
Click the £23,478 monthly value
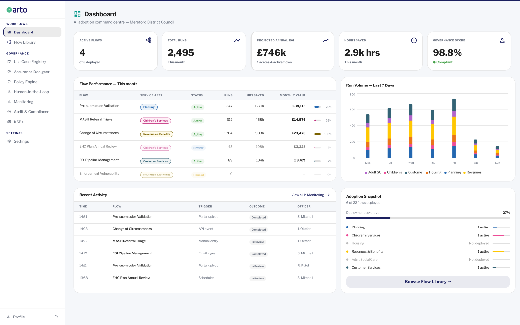point(298,133)
